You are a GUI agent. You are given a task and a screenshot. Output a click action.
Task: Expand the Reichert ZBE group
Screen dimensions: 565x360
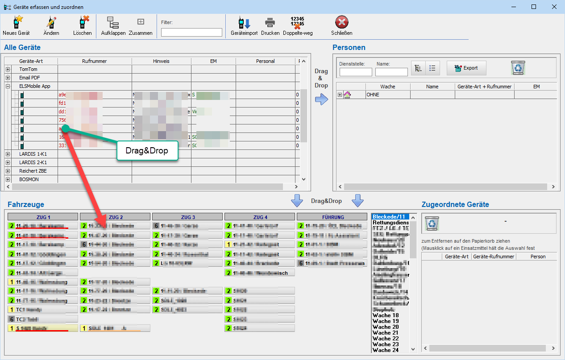click(x=8, y=171)
